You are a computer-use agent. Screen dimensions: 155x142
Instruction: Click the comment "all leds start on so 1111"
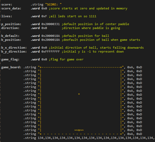tap(73, 16)
